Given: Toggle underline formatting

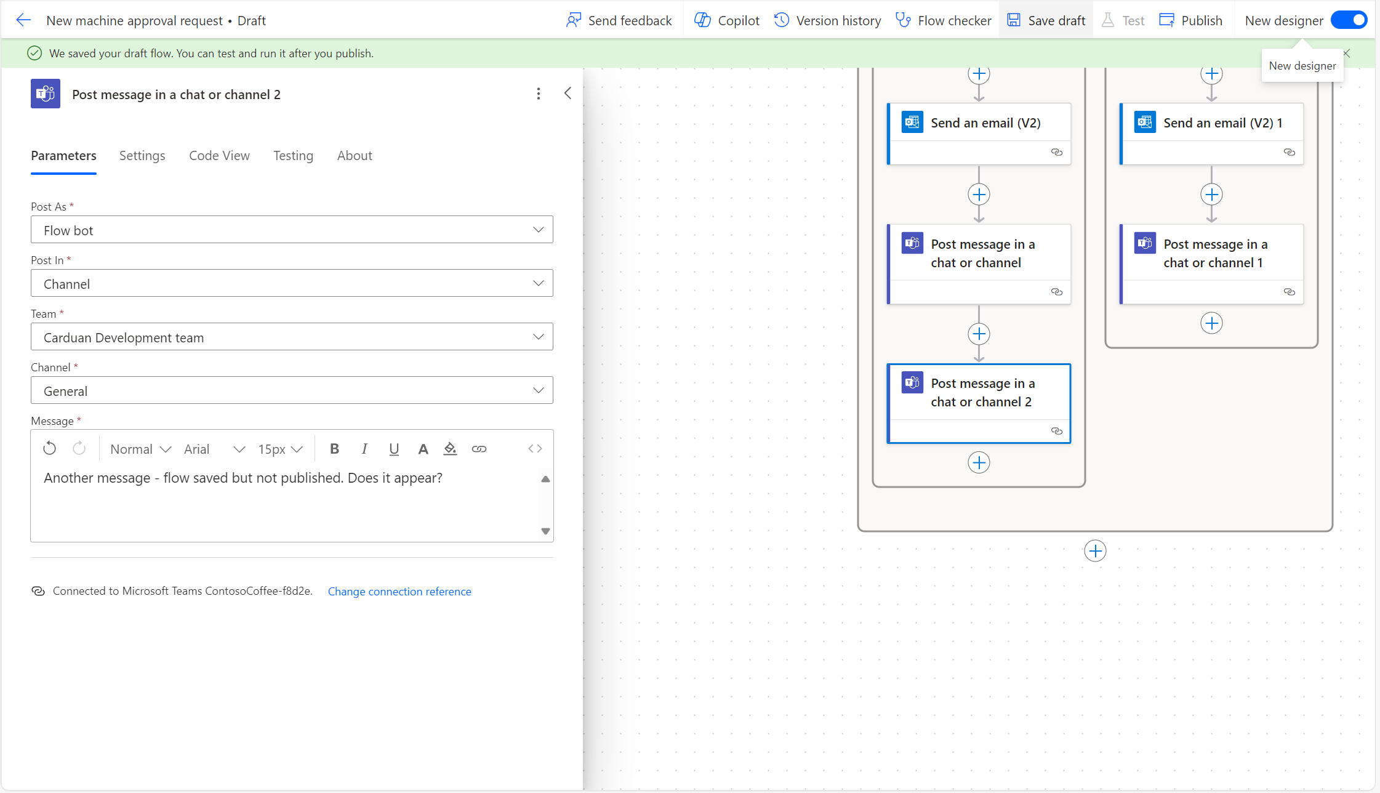Looking at the screenshot, I should [394, 449].
